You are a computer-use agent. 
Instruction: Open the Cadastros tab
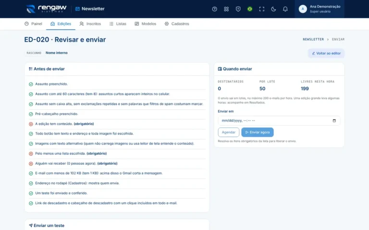pos(177,23)
